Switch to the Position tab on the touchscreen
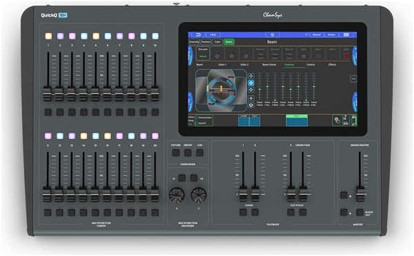 [x=206, y=42]
